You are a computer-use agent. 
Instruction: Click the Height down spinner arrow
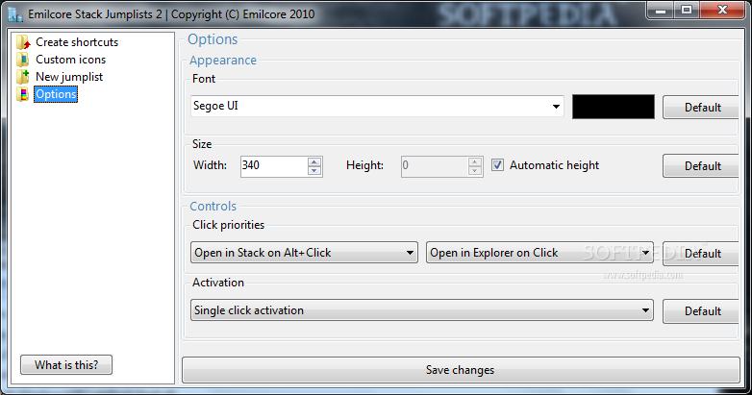pos(475,171)
